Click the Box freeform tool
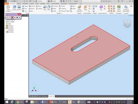 click(101, 8)
